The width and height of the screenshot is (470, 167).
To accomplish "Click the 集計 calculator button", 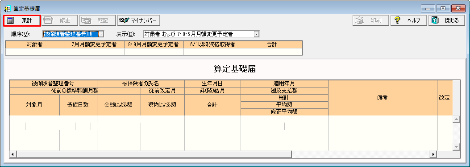I will click(x=22, y=20).
